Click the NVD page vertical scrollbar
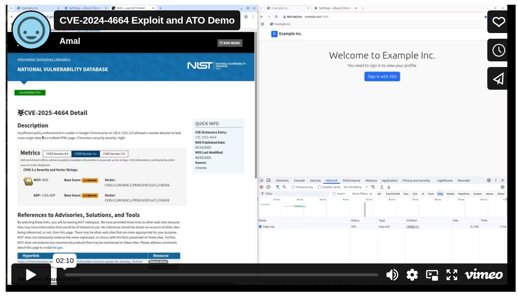This screenshot has width=518, height=296. 256,105
